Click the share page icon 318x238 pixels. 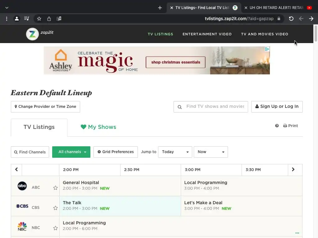tap(49, 19)
